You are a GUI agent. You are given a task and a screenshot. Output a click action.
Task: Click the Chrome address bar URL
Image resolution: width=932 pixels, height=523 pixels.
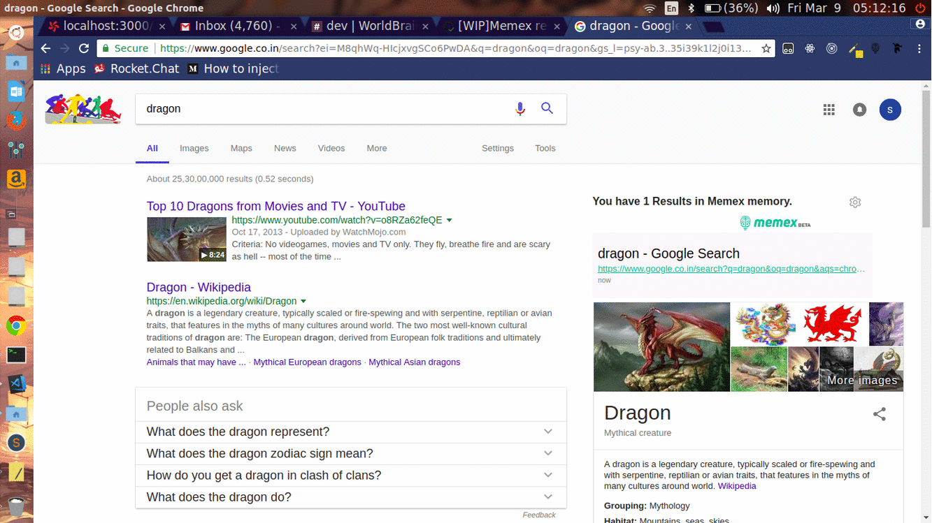456,48
